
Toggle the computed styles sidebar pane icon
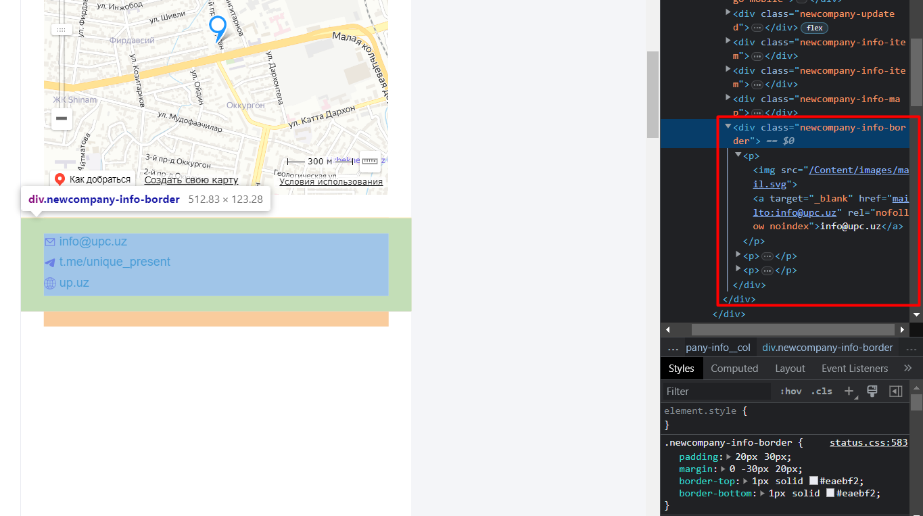896,391
